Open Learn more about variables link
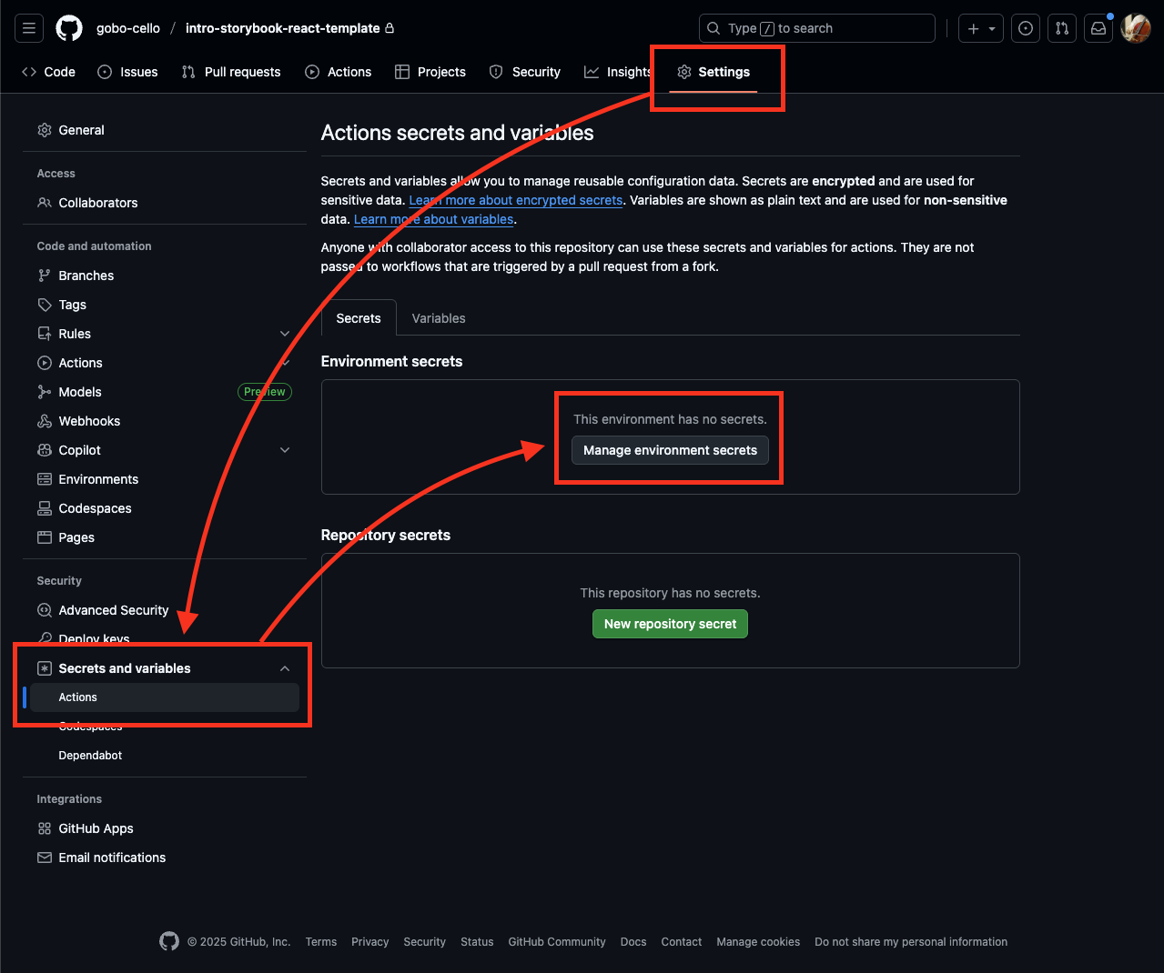 tap(433, 219)
